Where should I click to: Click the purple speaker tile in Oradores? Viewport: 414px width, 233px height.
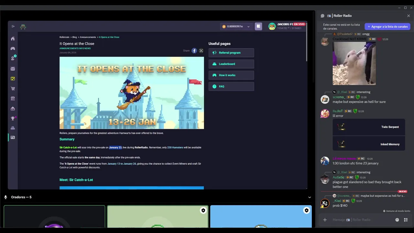point(54,216)
